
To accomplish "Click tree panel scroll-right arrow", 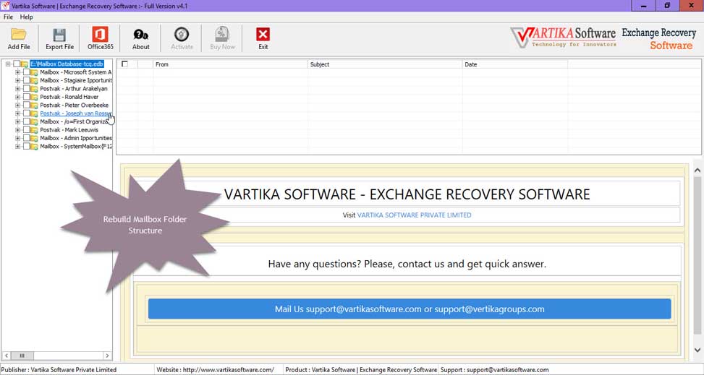I will (x=107, y=355).
